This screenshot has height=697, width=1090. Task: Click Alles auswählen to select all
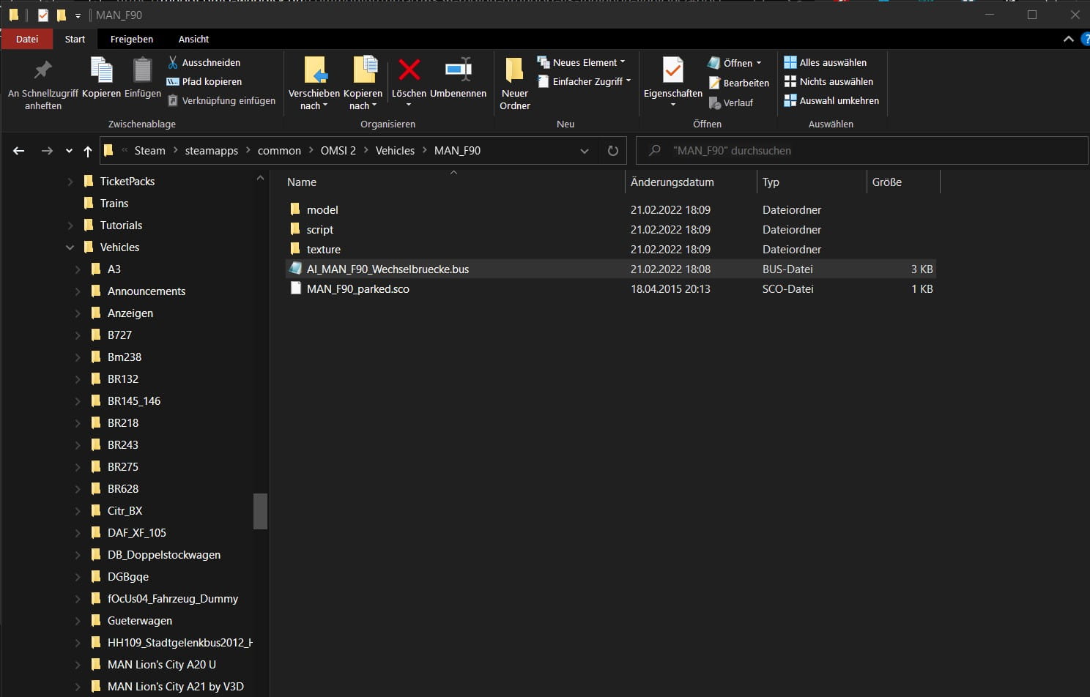[832, 62]
